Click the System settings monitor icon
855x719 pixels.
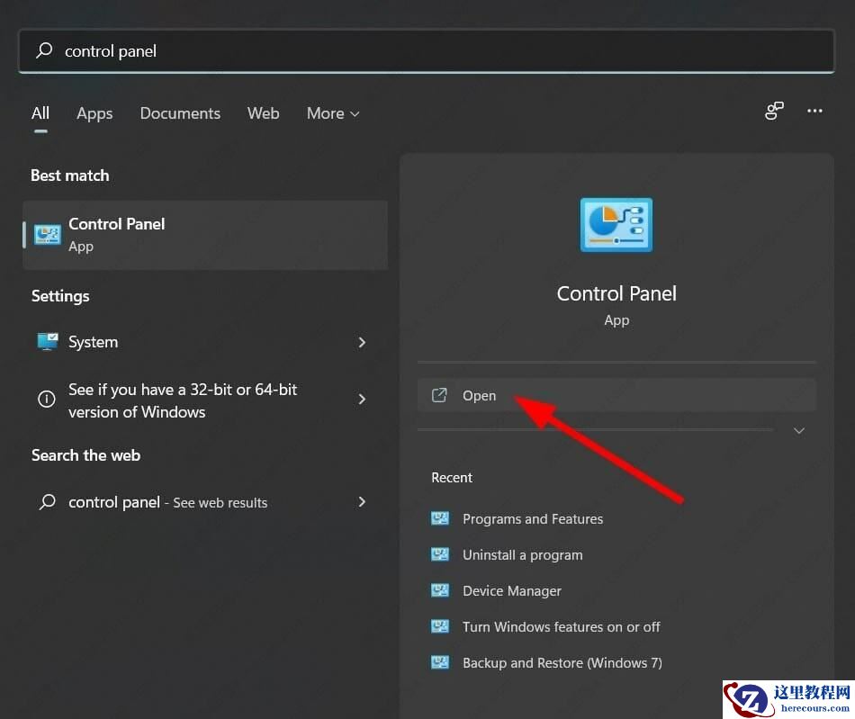pos(47,342)
